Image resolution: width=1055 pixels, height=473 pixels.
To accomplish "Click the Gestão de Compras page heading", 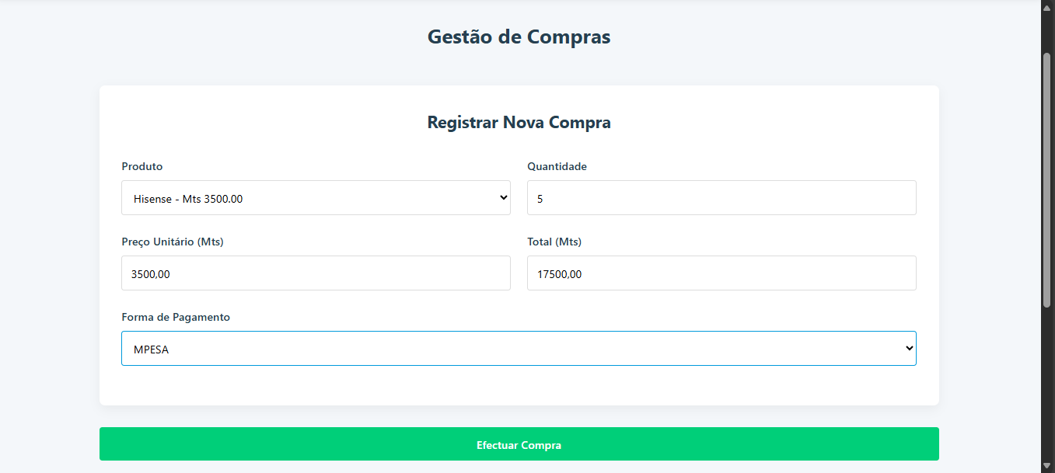I will [x=519, y=37].
